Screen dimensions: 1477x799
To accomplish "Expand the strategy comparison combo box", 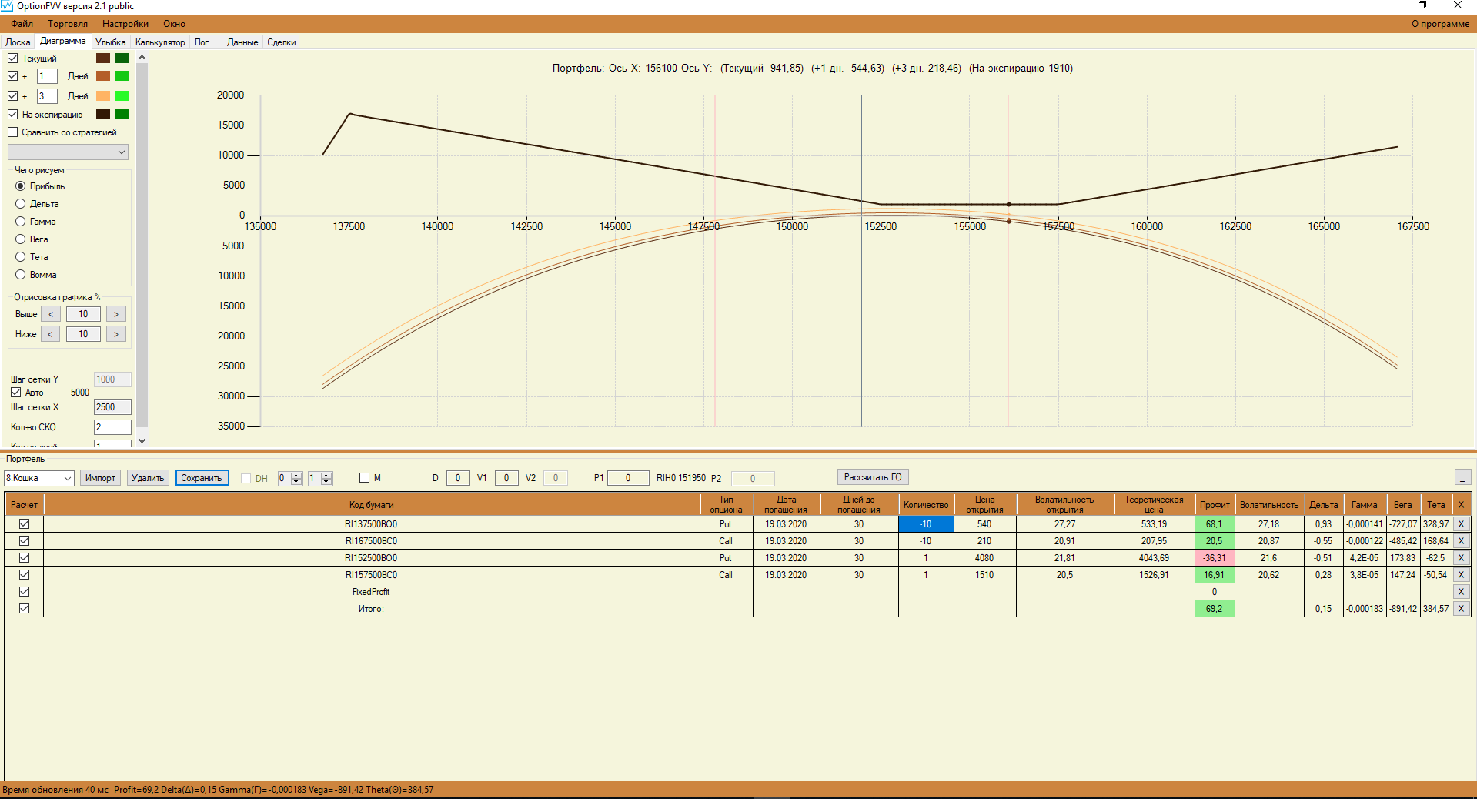I will click(x=68, y=152).
